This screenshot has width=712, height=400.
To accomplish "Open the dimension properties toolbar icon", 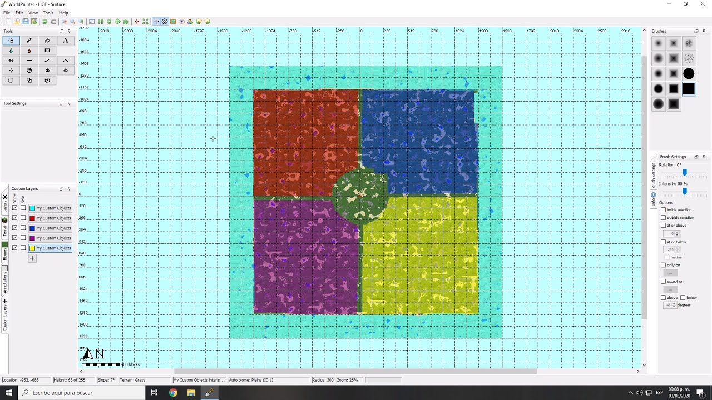I will click(92, 22).
